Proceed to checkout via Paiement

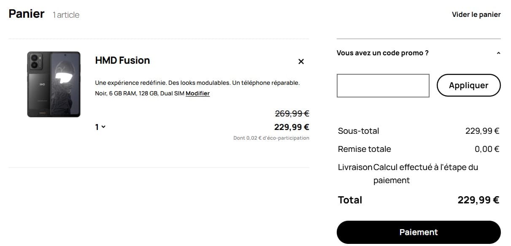pyautogui.click(x=418, y=232)
